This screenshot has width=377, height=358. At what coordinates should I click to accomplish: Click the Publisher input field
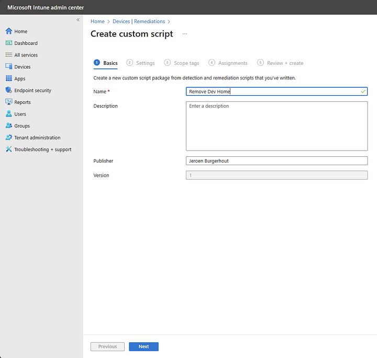276,161
